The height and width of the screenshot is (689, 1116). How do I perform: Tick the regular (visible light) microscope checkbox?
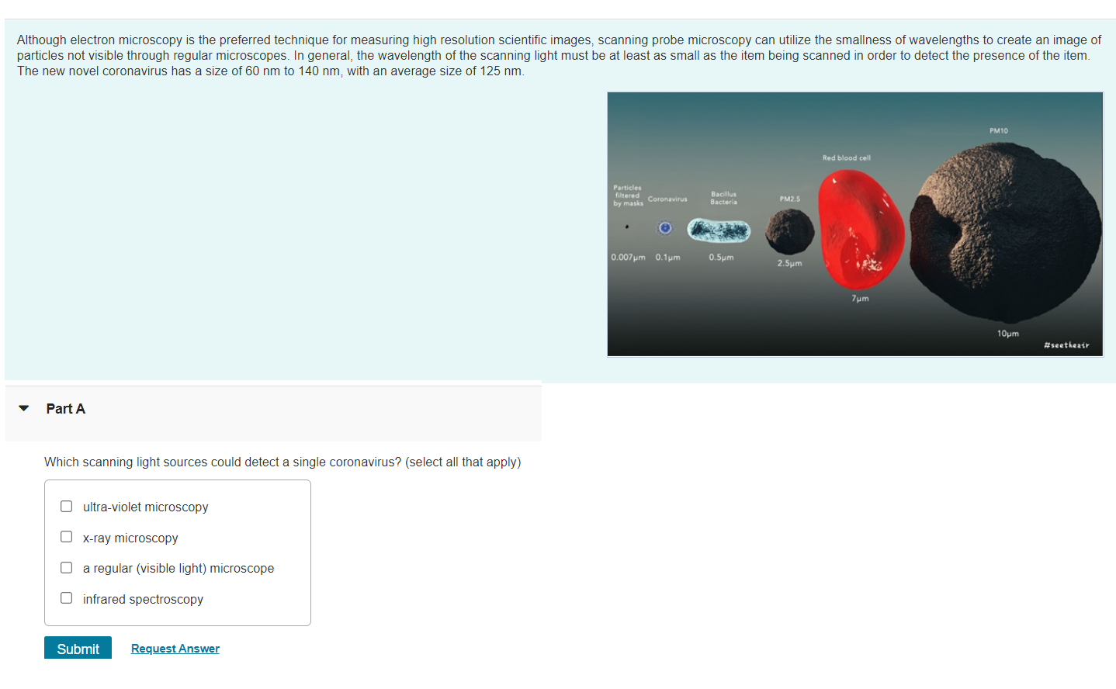[67, 568]
